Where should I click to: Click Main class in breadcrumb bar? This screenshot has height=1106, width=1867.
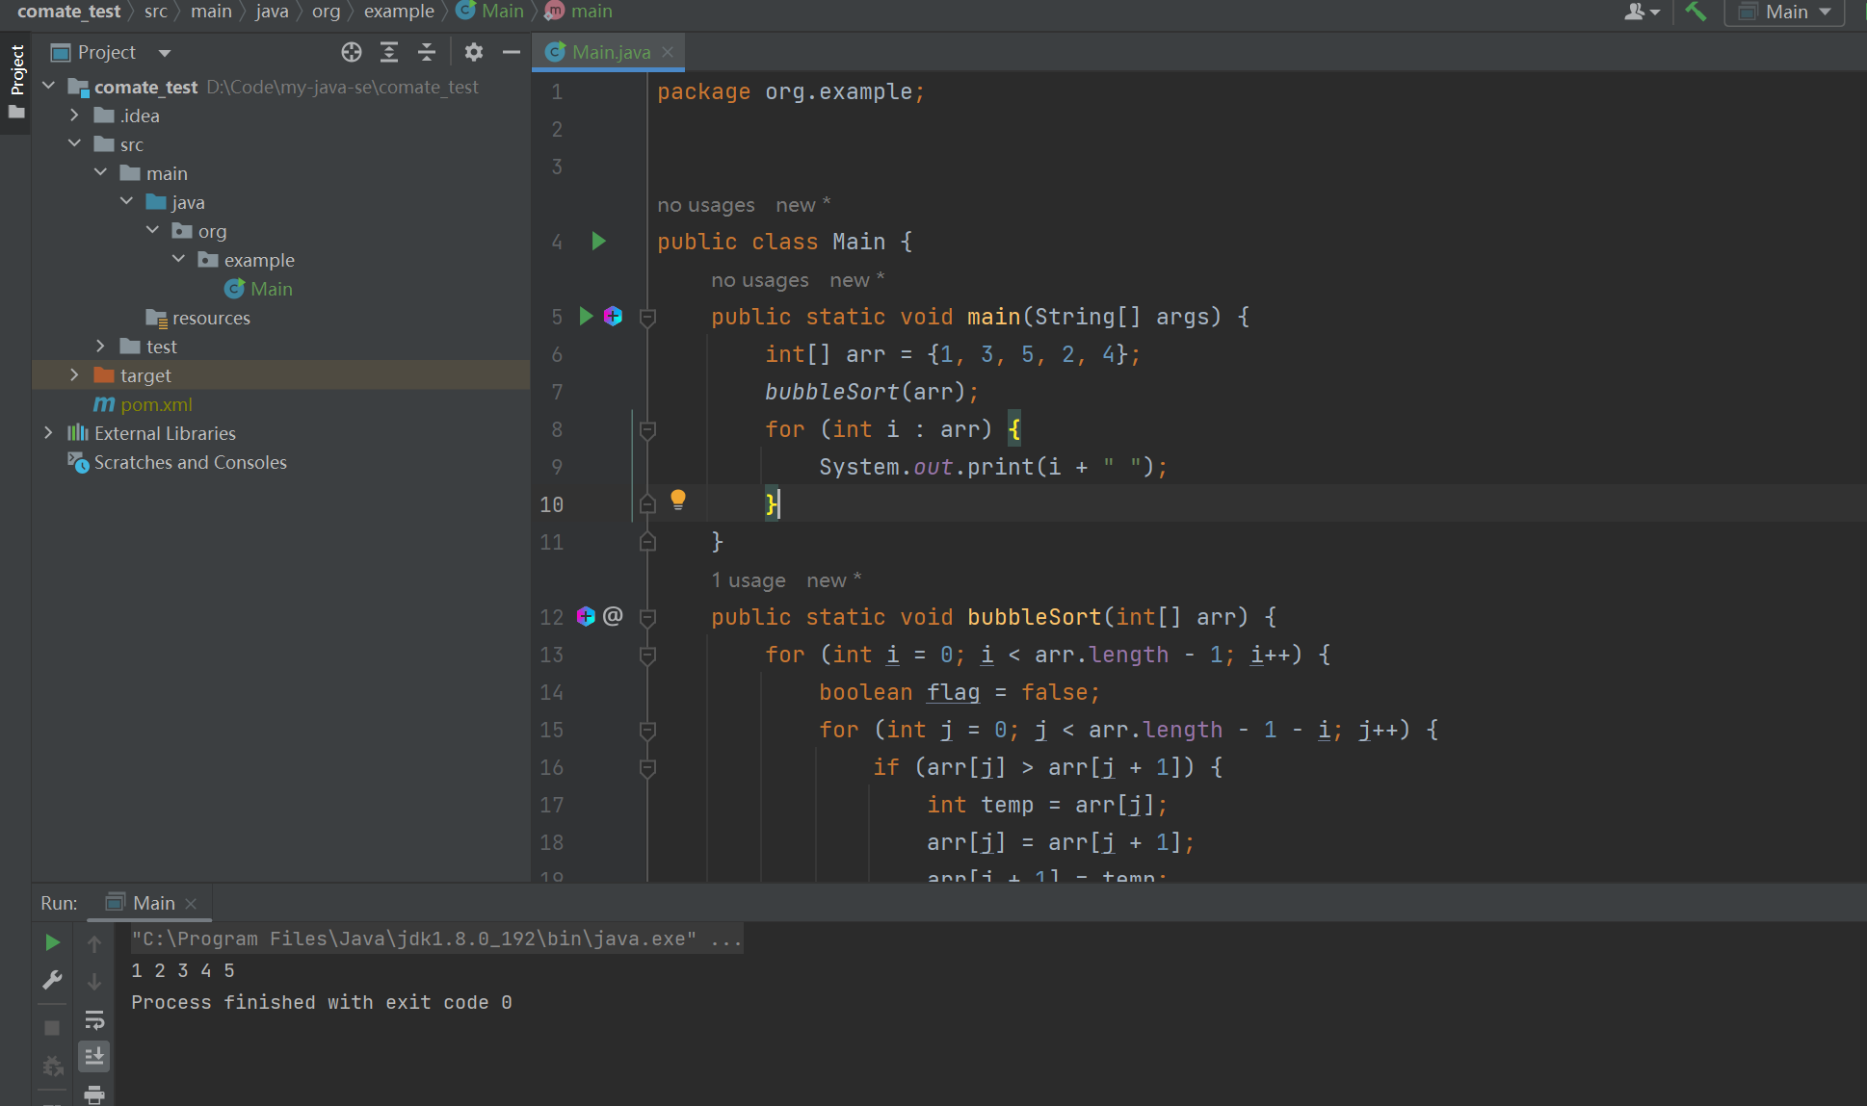[x=502, y=12]
